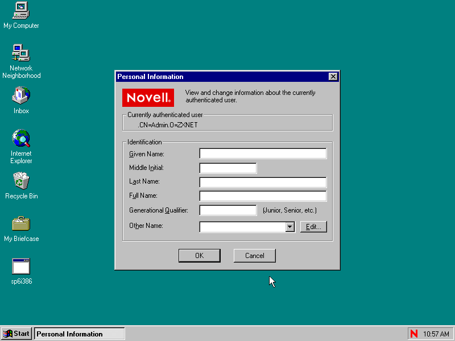Click Personal Information taskbar button

tap(80, 334)
